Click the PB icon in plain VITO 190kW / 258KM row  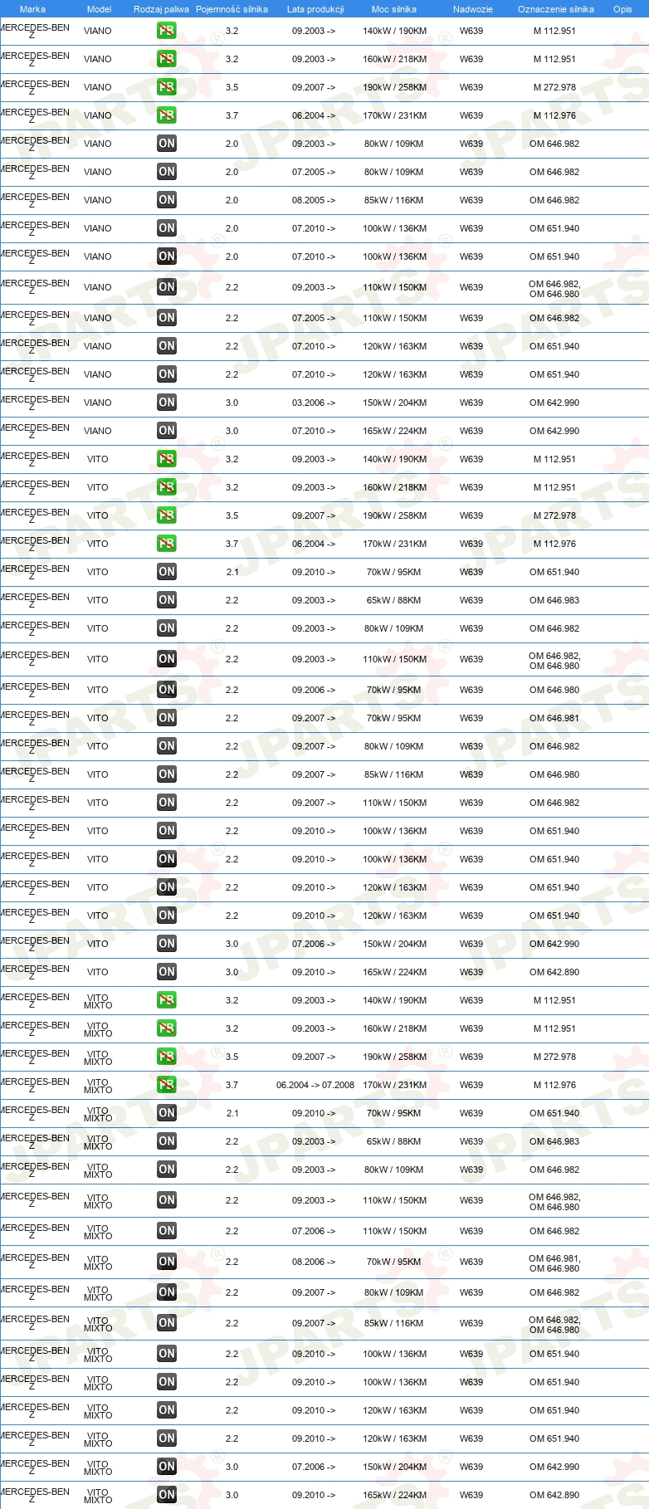(167, 515)
